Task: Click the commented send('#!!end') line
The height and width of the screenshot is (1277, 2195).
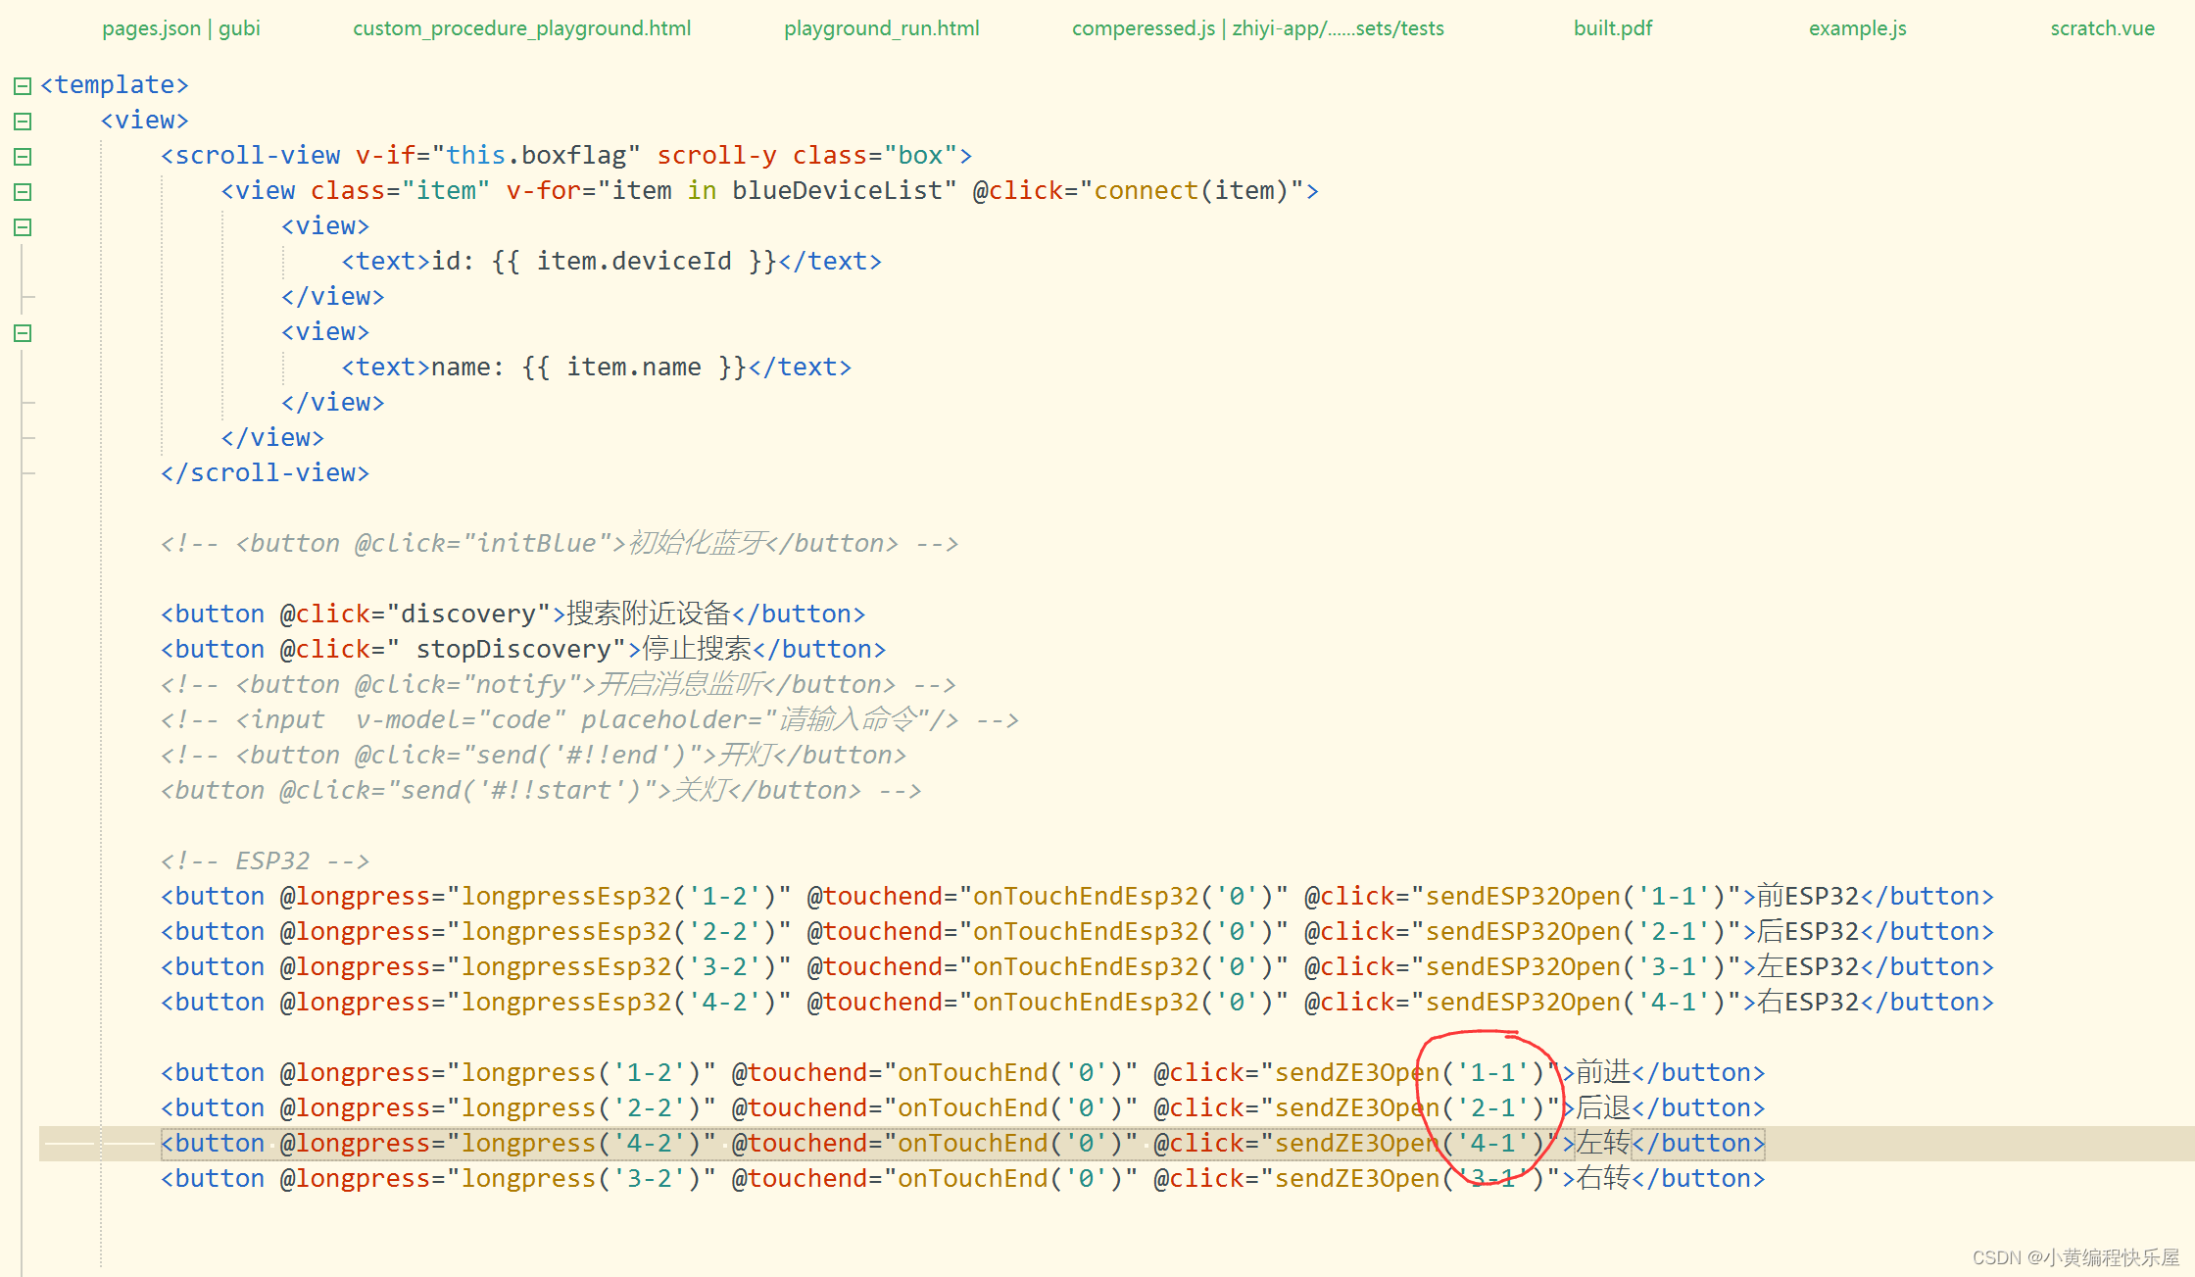Action: tap(533, 755)
